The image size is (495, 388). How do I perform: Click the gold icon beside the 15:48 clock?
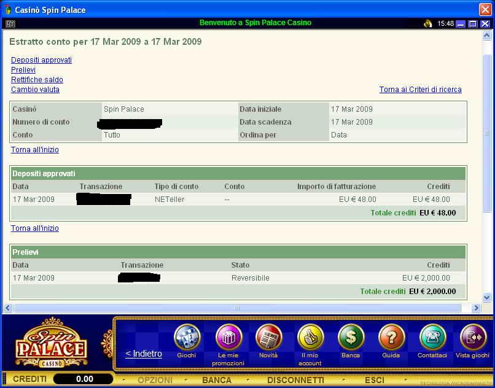(428, 23)
